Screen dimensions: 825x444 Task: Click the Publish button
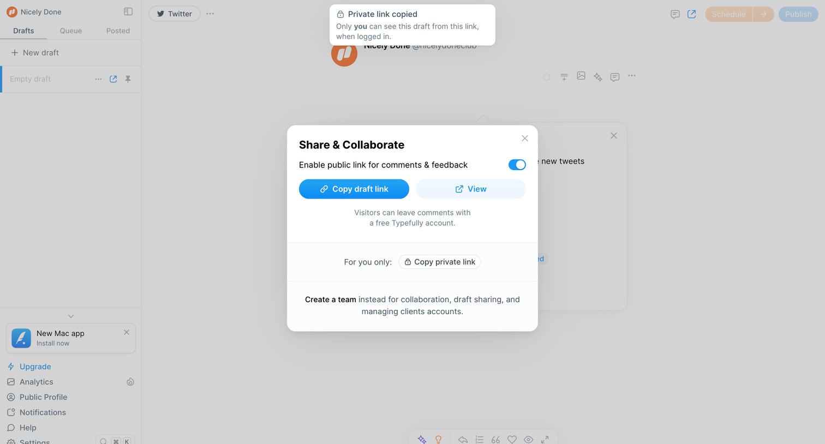point(798,14)
